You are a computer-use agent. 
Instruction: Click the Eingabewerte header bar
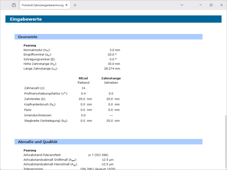(113, 19)
